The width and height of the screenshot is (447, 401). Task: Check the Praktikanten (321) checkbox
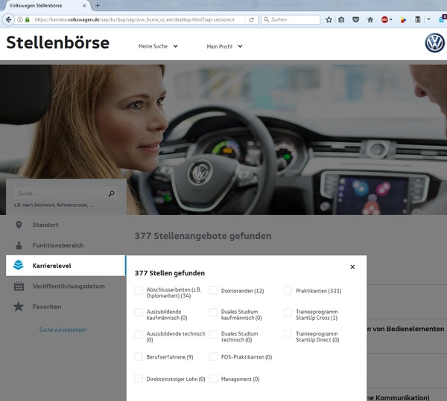(288, 291)
